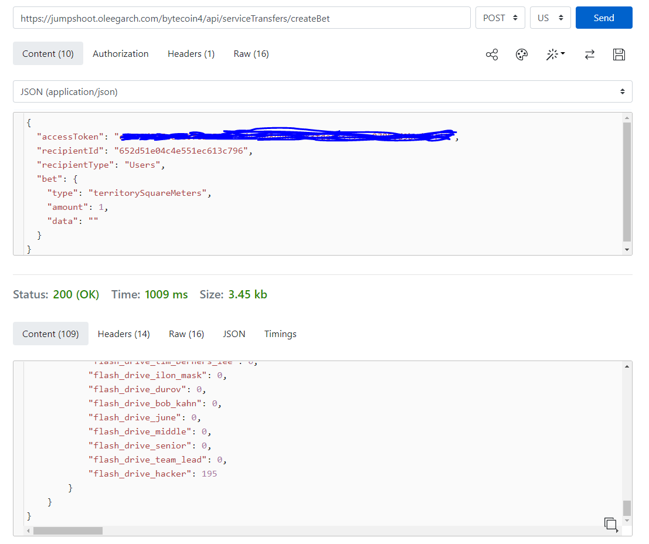
Task: Click the "flash_drive_bob_kahn" line
Action: pyautogui.click(x=155, y=403)
